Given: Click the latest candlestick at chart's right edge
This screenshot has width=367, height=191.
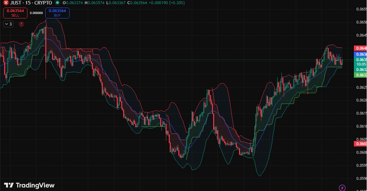Looking at the screenshot, I should tap(342, 62).
